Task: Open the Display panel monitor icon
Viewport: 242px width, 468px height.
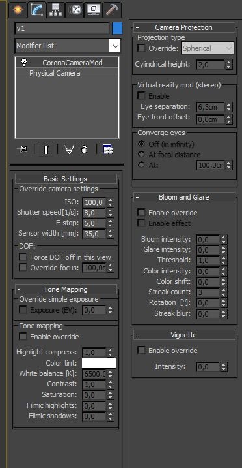Action: click(93, 10)
